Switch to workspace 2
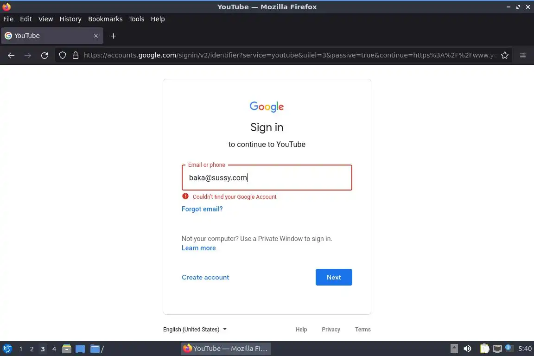Screen dimensions: 534x356 [x=32, y=349]
